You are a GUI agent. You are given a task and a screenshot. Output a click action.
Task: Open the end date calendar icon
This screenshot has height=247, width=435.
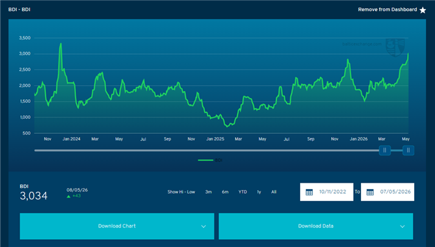(x=370, y=192)
